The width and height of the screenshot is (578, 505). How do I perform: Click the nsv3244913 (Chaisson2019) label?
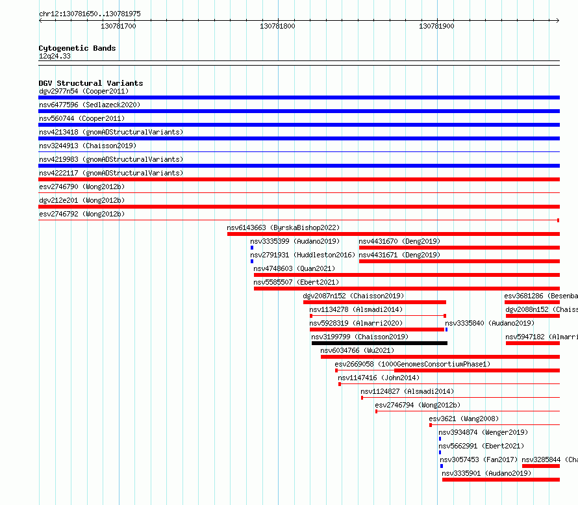click(88, 146)
